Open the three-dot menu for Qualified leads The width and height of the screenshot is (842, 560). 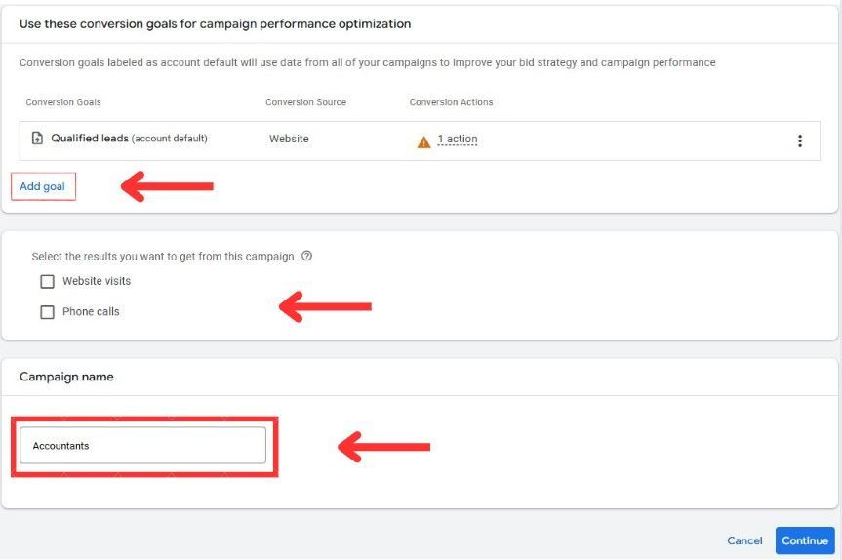click(x=800, y=140)
